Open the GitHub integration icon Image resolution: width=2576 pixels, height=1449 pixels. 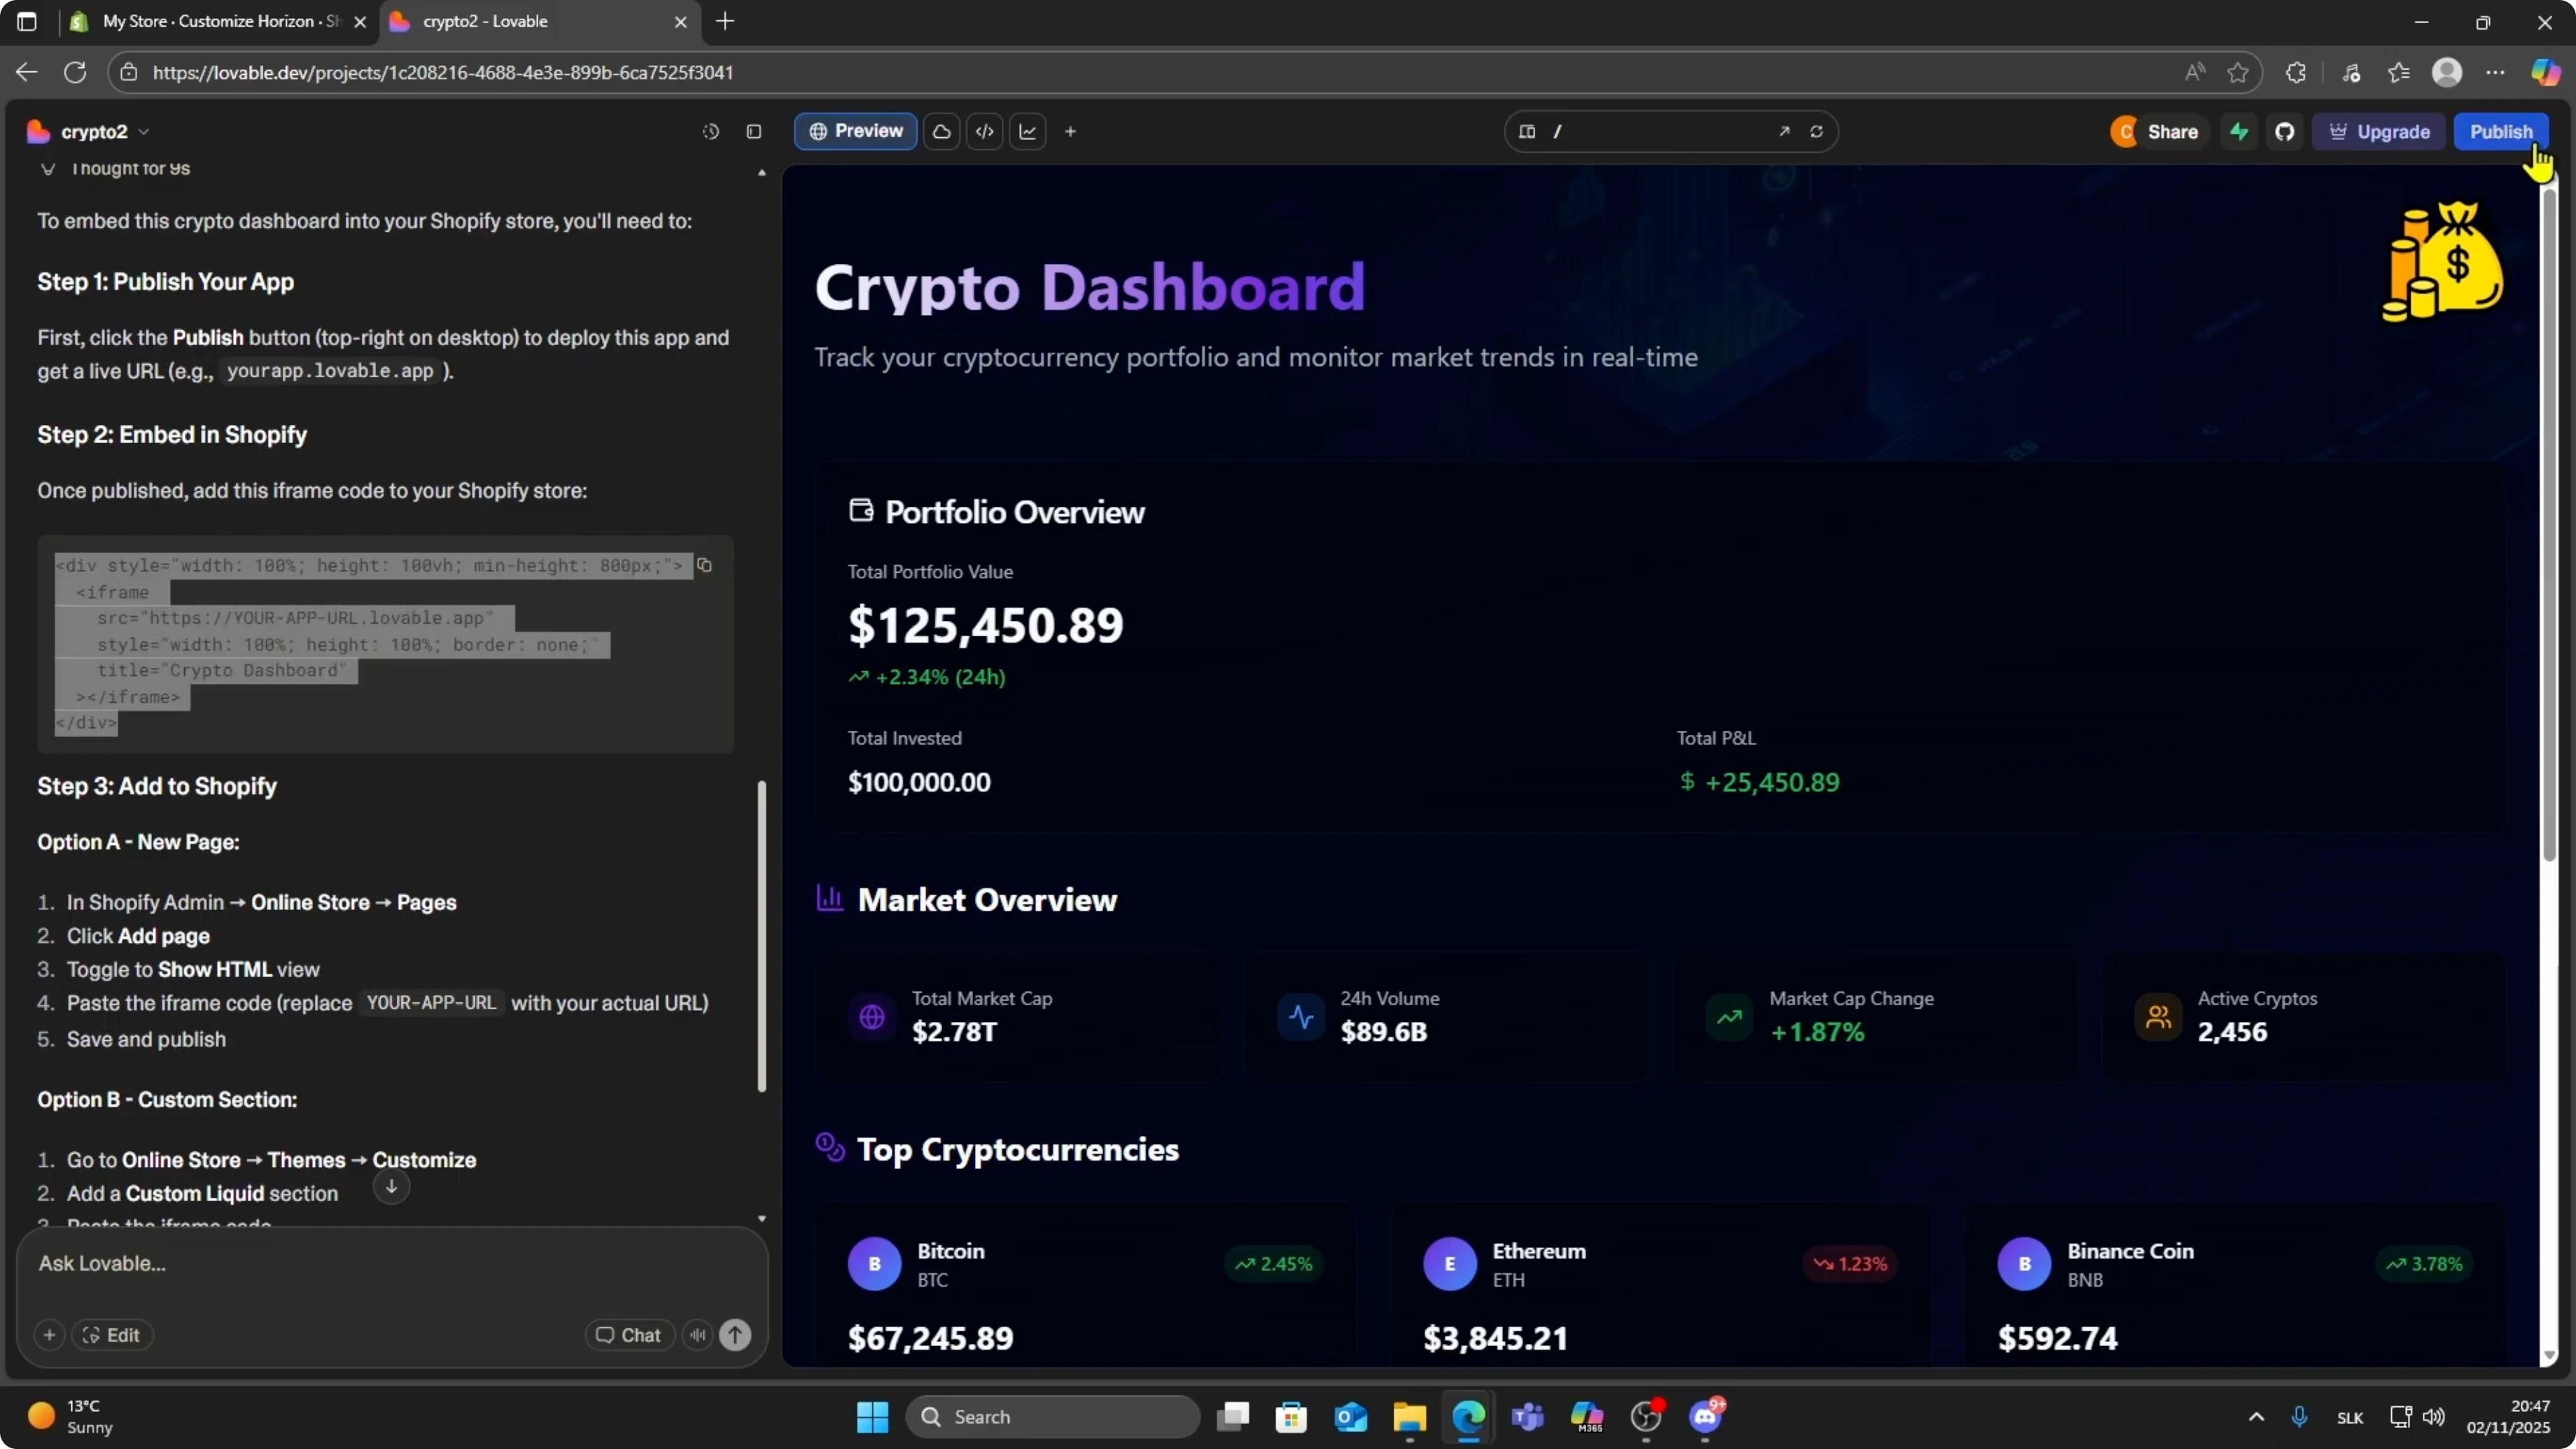click(2285, 132)
